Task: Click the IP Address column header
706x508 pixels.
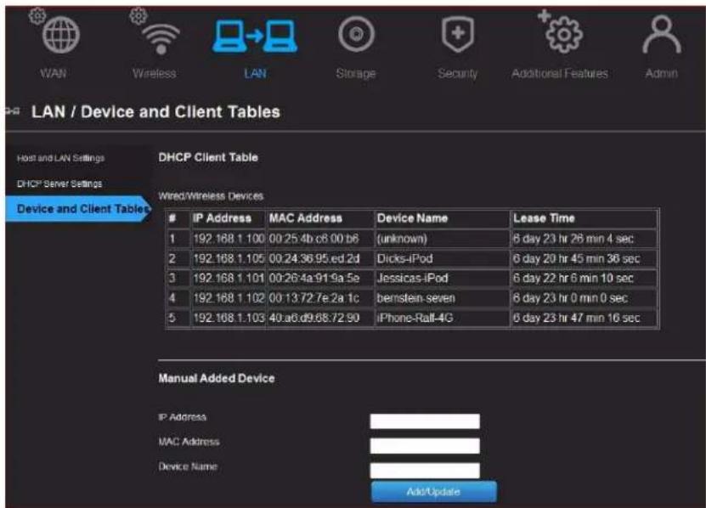Action: (222, 218)
